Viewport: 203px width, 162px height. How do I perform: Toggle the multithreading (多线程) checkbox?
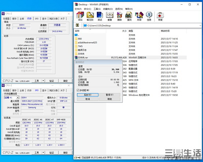[78, 90]
